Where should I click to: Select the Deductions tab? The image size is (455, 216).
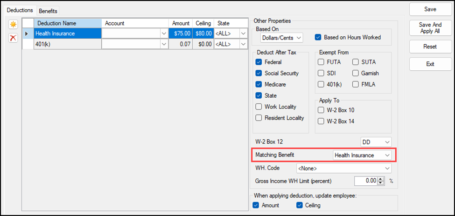click(x=20, y=10)
